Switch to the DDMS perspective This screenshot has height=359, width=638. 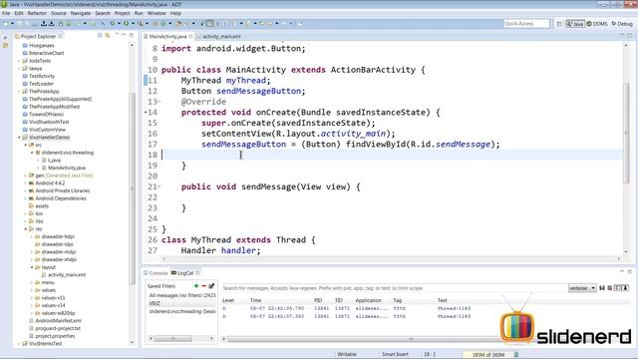[597, 24]
